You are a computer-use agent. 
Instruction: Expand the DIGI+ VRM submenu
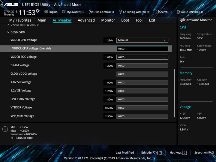click(18, 32)
